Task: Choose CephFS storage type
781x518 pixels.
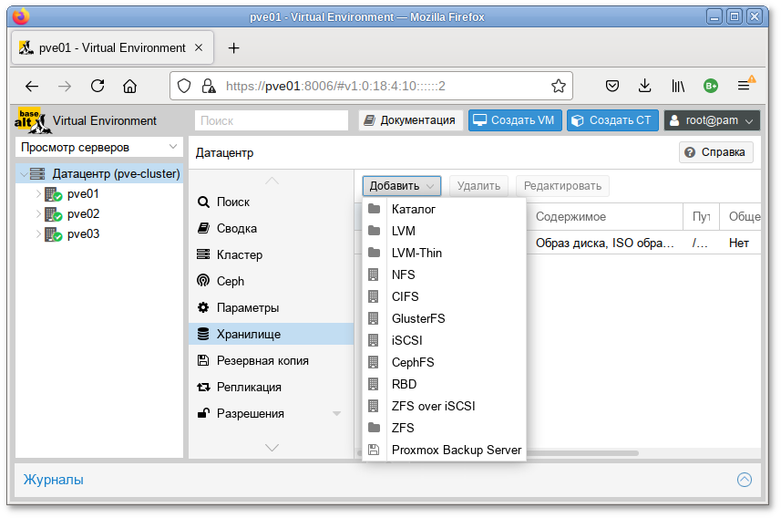Action: point(445,362)
